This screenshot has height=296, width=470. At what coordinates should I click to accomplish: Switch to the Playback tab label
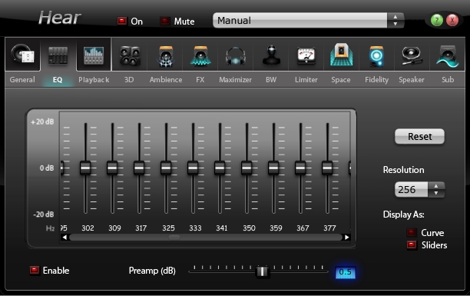tap(94, 79)
